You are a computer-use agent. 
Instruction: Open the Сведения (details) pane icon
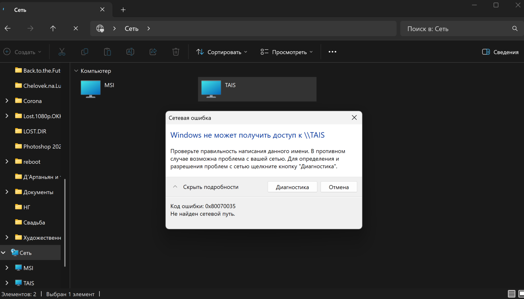499,52
